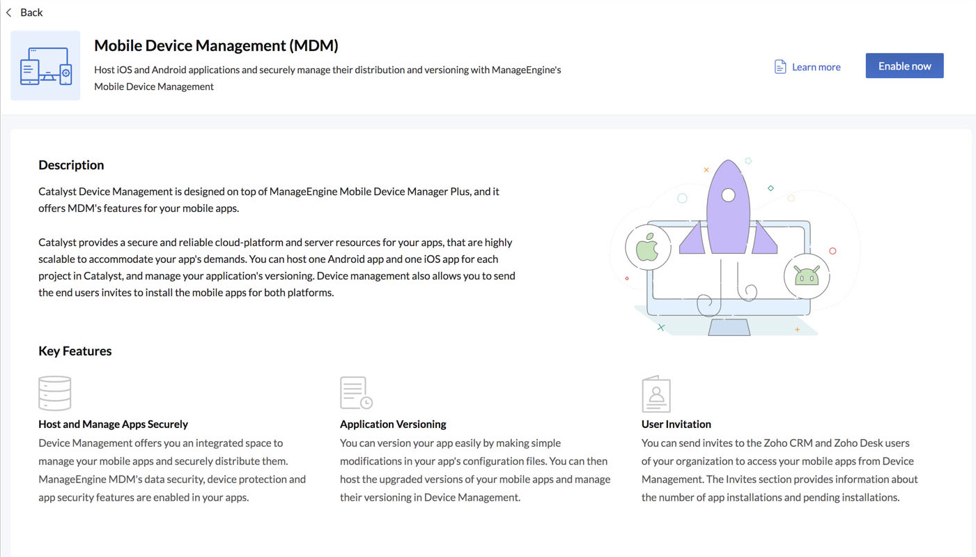Click the Back arrow chevron icon
Viewport: 976px width, 557px height.
tap(9, 13)
